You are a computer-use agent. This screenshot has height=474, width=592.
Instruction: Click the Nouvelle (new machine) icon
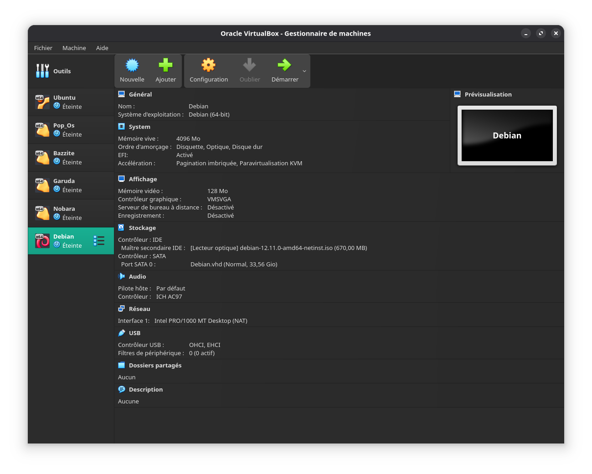click(x=132, y=66)
